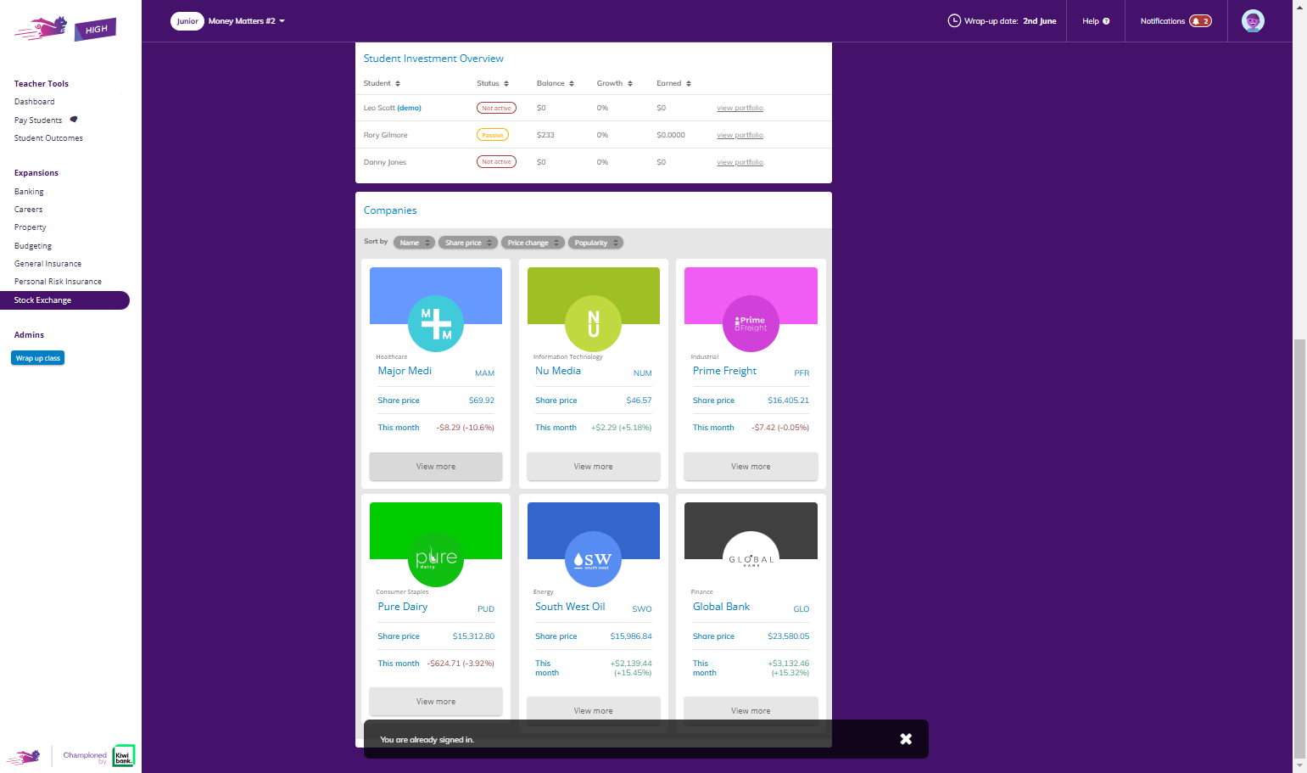View more details for Pure Dairy
This screenshot has width=1307, height=773.
(x=436, y=702)
